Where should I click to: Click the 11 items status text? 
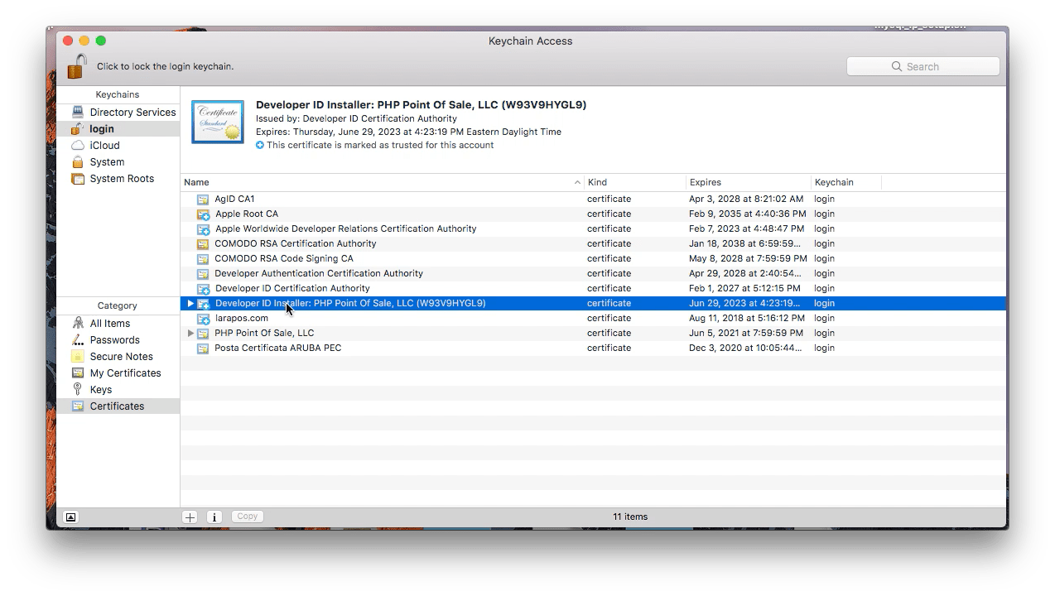pos(630,517)
